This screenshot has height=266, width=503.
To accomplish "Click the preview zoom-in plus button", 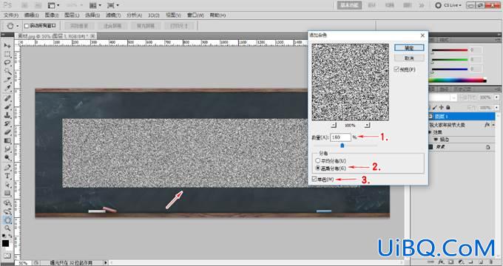I will 367,125.
